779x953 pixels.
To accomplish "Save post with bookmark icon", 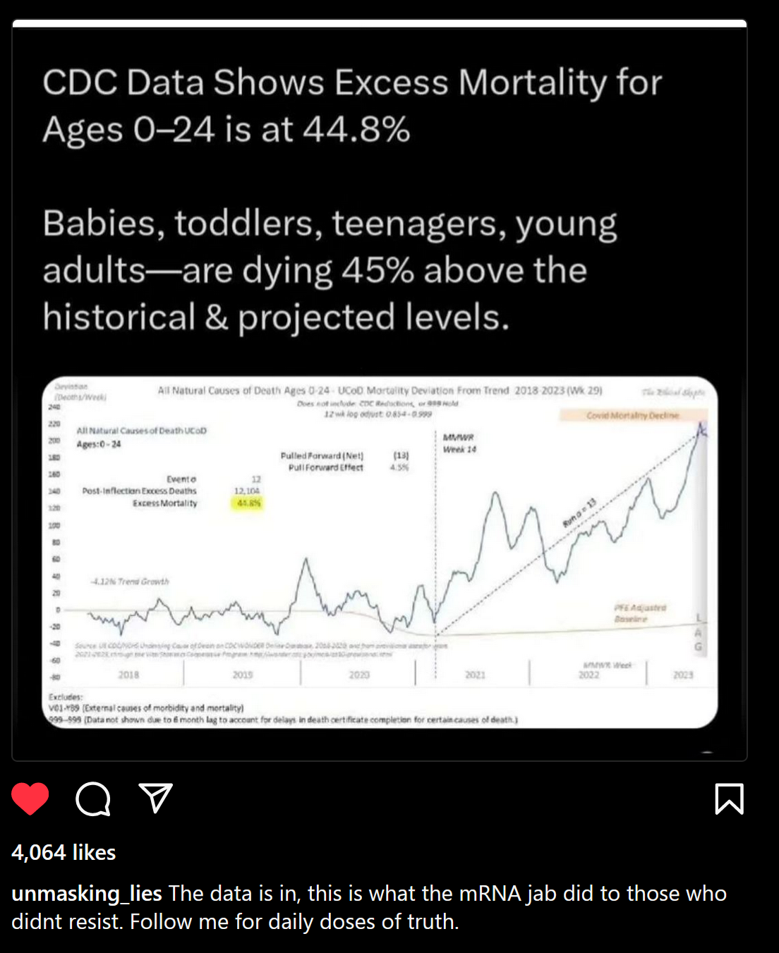I will click(x=729, y=799).
